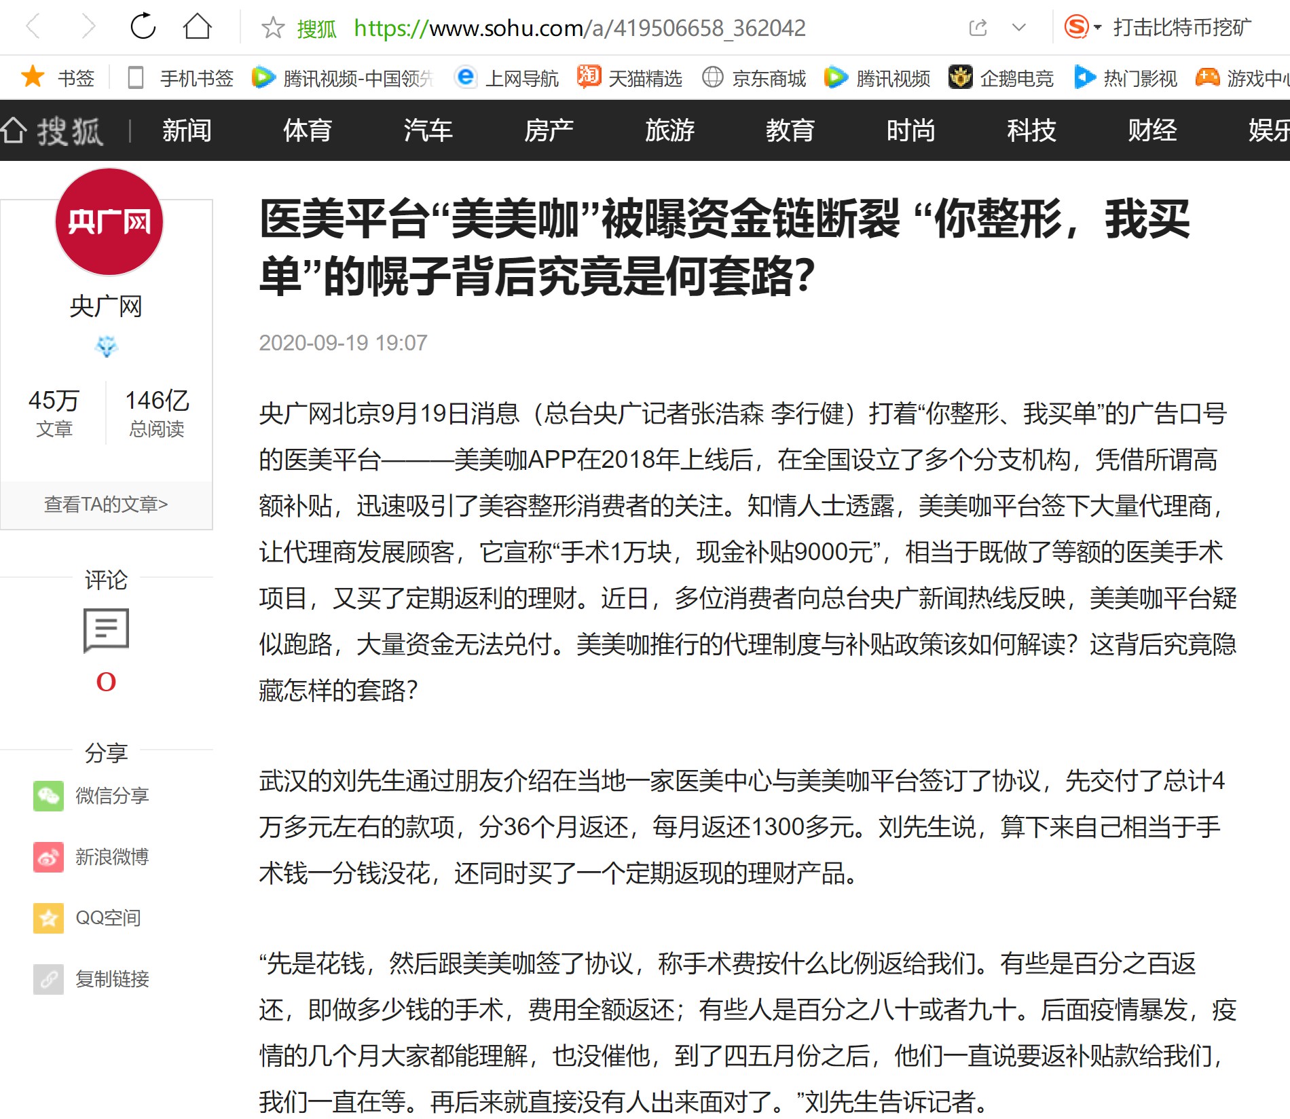
Task: Open 手机书签 mobile bookmarks
Action: click(x=181, y=78)
